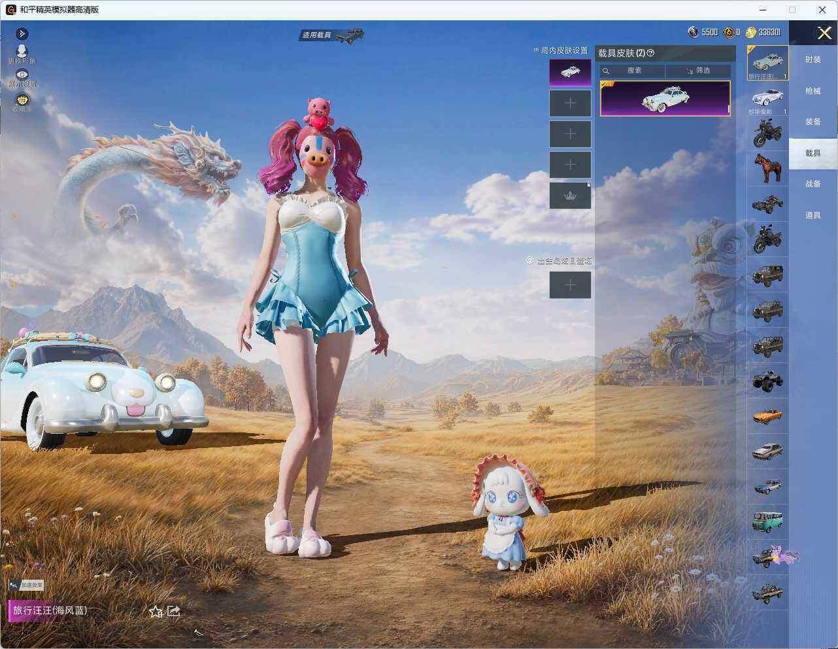Choose the orange muscle car icon
Image resolution: width=838 pixels, height=649 pixels.
pos(767,415)
